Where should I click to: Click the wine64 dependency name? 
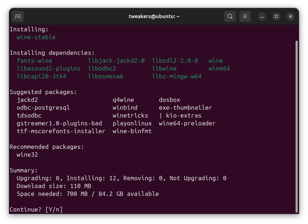click(x=219, y=68)
